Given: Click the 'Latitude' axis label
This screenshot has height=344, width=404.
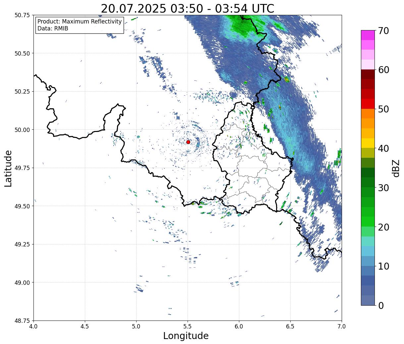Looking at the screenshot, I should click(8, 168).
